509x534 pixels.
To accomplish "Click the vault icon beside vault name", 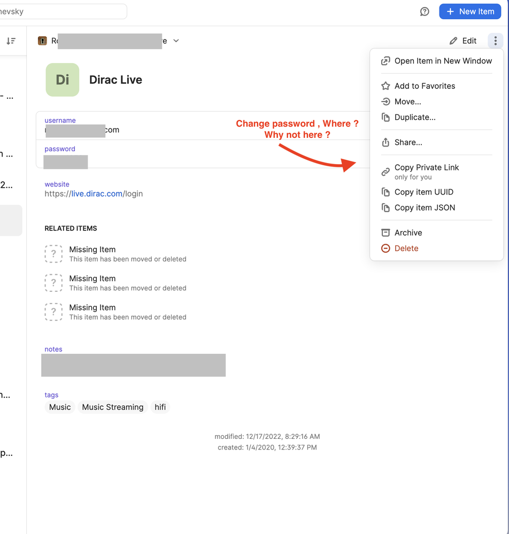I will 43,41.
